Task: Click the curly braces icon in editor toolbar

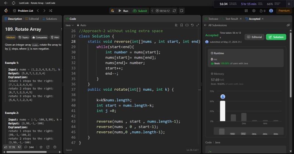Action: coord(187,25)
